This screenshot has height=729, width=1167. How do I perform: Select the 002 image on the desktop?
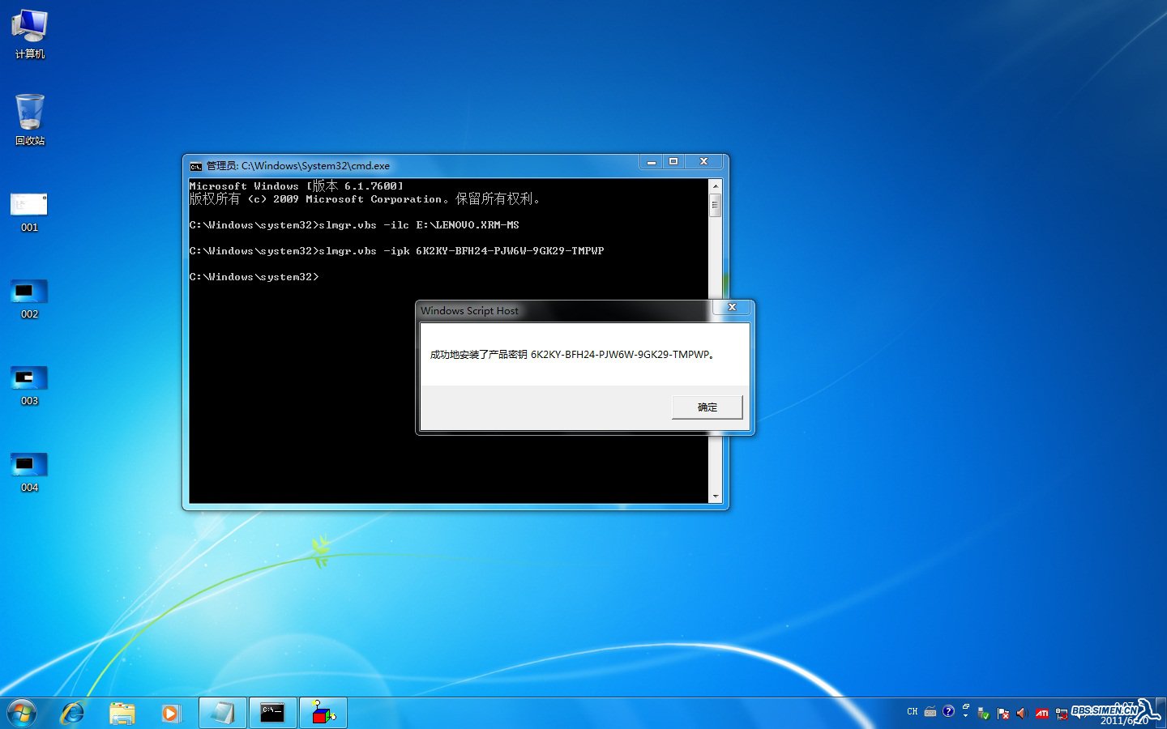click(x=29, y=299)
